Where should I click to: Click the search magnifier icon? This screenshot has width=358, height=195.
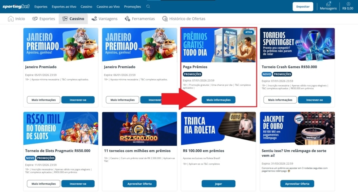(x=148, y=6)
